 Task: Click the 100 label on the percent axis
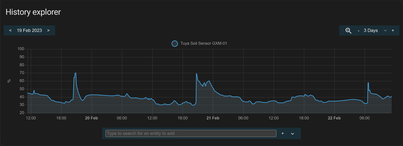coord(21,49)
